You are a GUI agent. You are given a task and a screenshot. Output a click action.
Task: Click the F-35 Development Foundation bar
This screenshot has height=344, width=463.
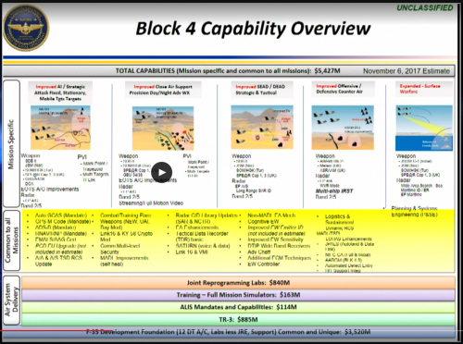click(229, 332)
